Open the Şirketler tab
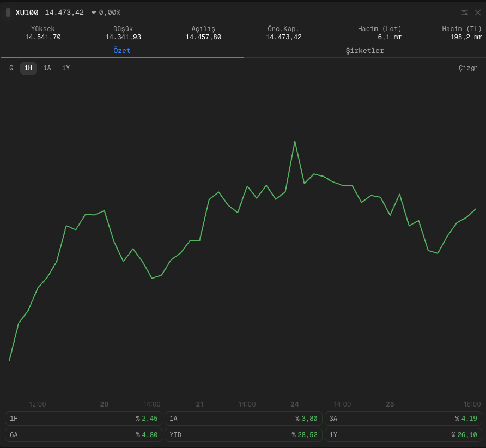The image size is (486, 448). click(x=364, y=51)
